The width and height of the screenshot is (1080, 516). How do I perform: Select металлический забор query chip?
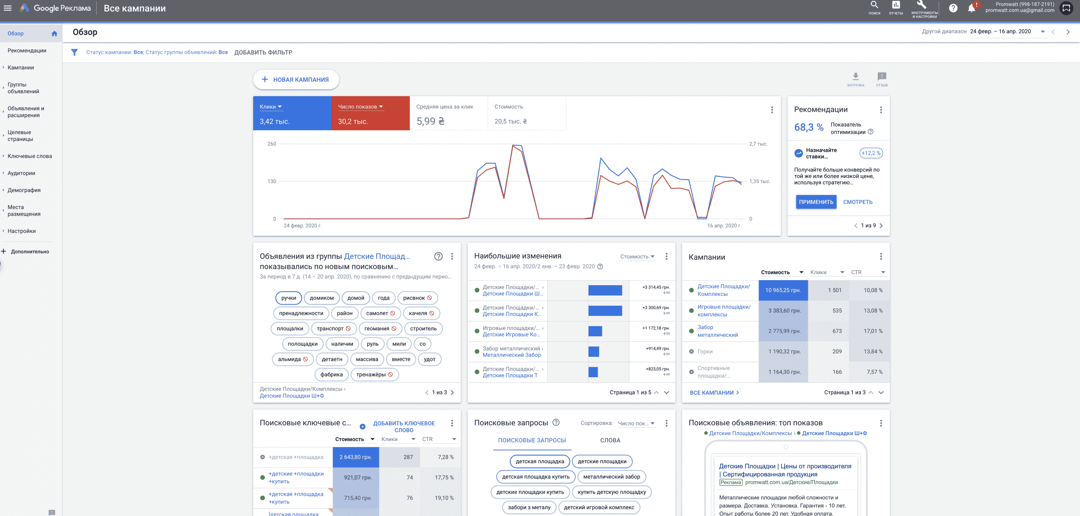(611, 477)
